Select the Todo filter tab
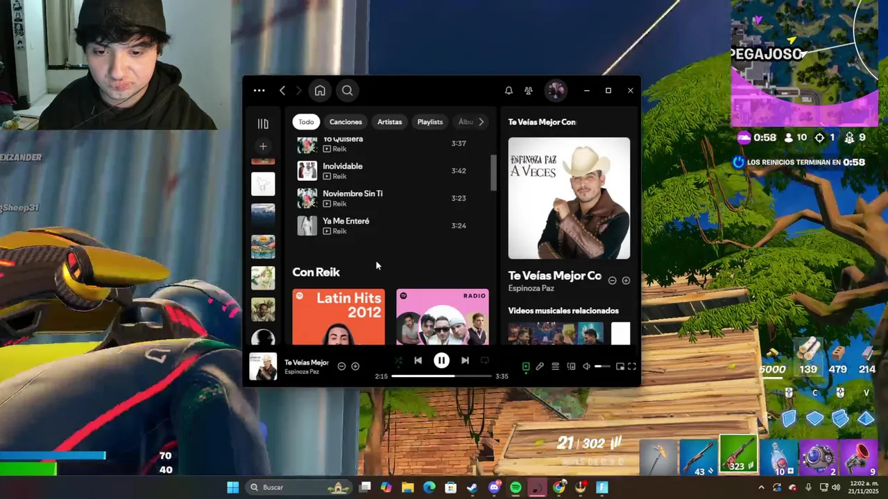The width and height of the screenshot is (888, 499). click(306, 122)
